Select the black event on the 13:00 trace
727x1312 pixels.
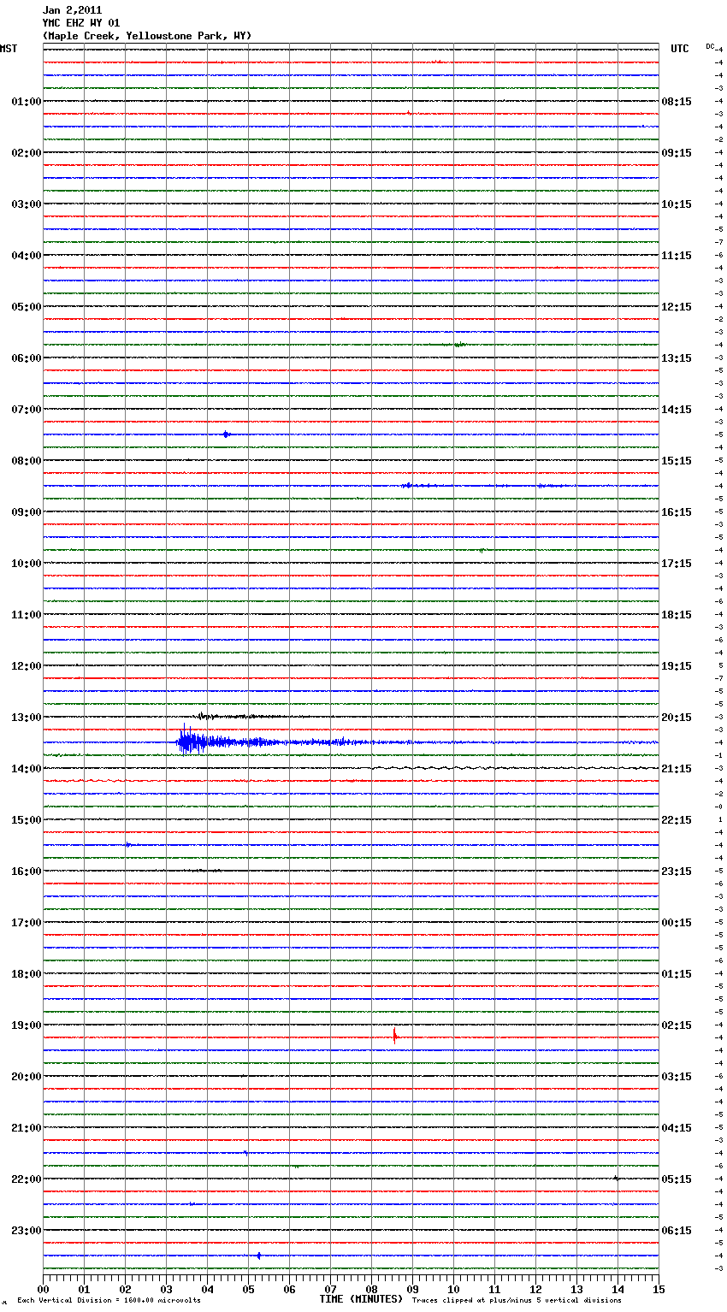point(204,716)
